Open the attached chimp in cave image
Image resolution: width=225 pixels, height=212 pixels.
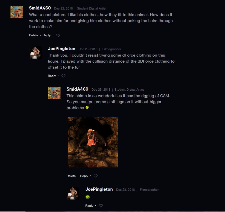click(93, 142)
